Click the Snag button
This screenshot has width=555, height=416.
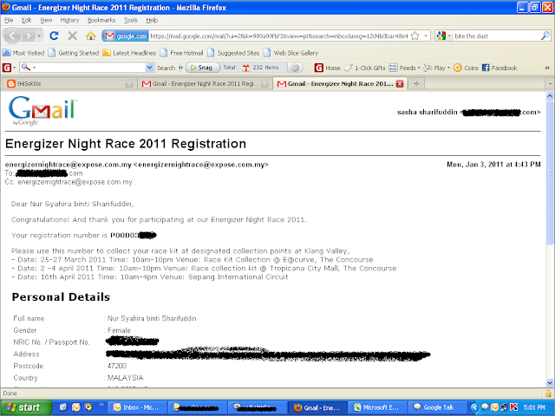click(202, 68)
